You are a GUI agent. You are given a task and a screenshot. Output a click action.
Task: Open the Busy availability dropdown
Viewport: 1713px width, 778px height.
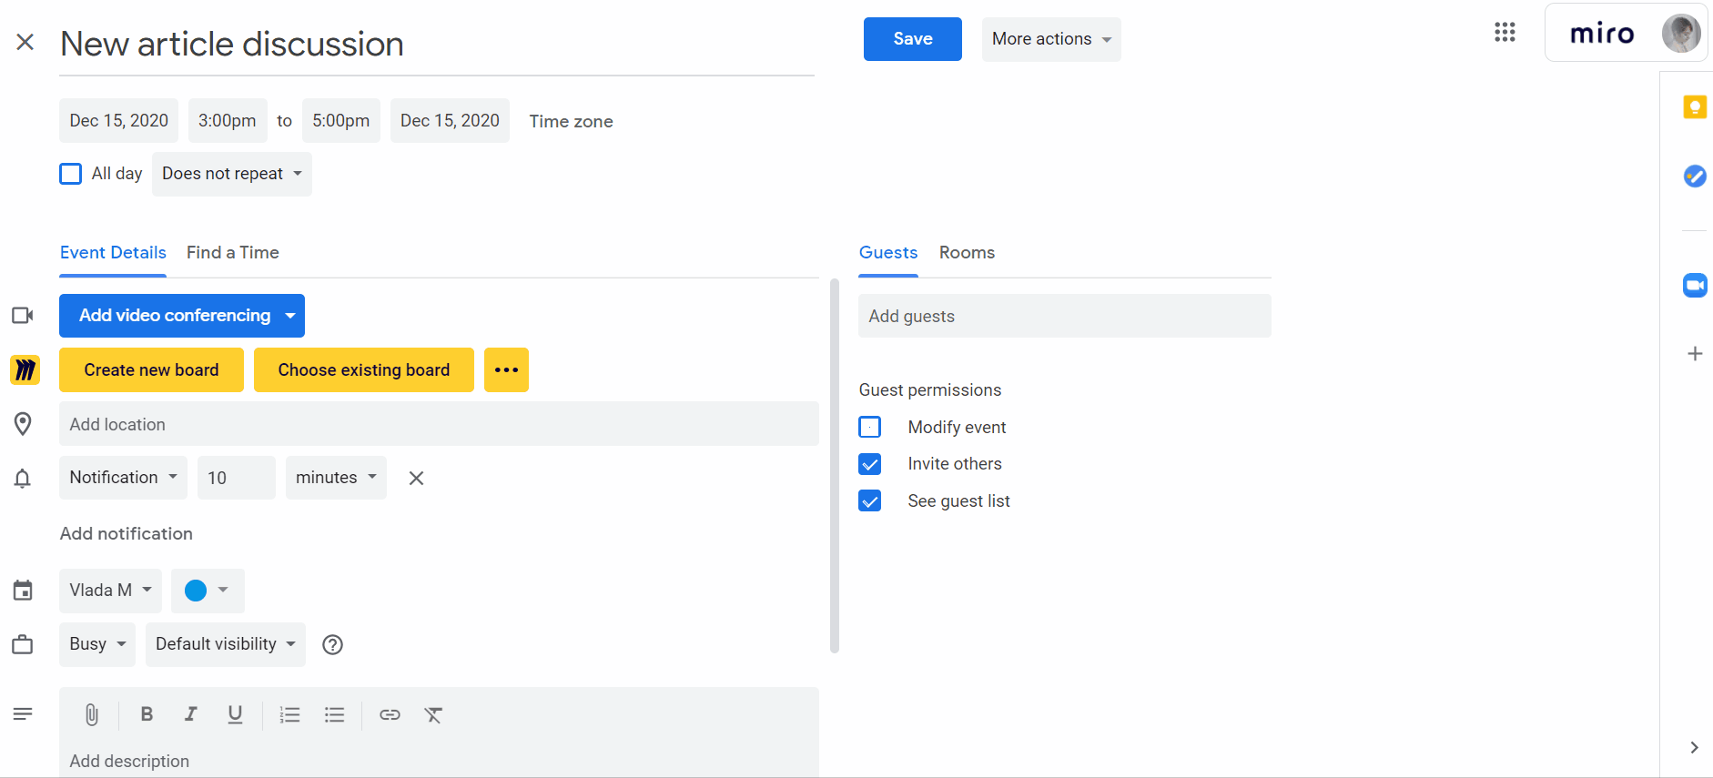click(x=96, y=644)
